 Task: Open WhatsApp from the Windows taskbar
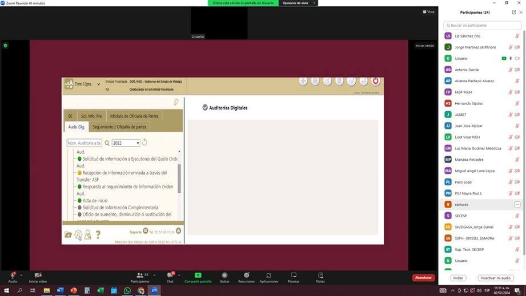pyautogui.click(x=127, y=290)
